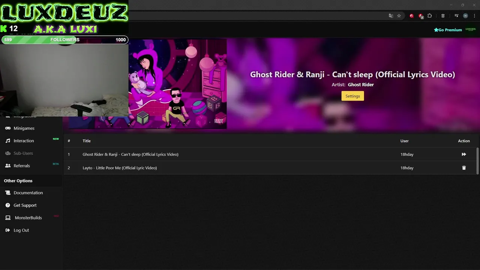480x270 pixels.
Task: Click the Interaction music note icon
Action: click(x=7, y=141)
